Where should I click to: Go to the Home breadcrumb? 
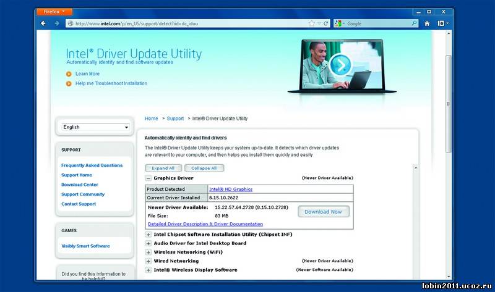[x=151, y=119]
